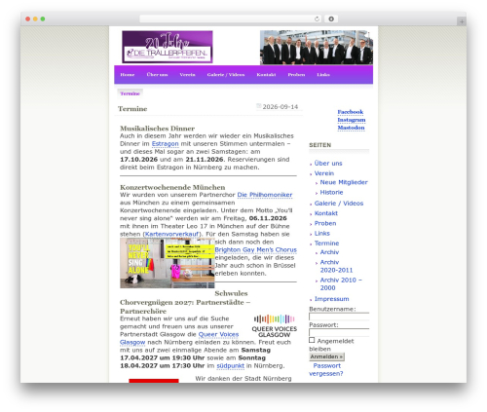The width and height of the screenshot is (487, 412).
Task: Open a new browser tab with plus button
Action: 462,21
